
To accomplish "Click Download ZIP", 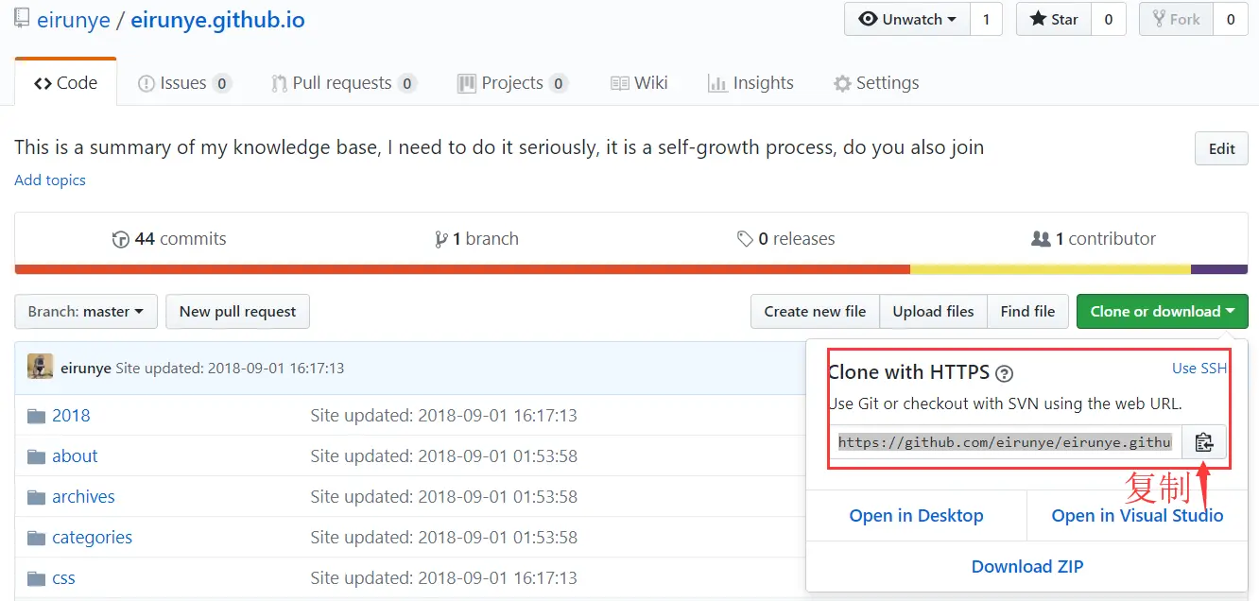I will 1027,567.
